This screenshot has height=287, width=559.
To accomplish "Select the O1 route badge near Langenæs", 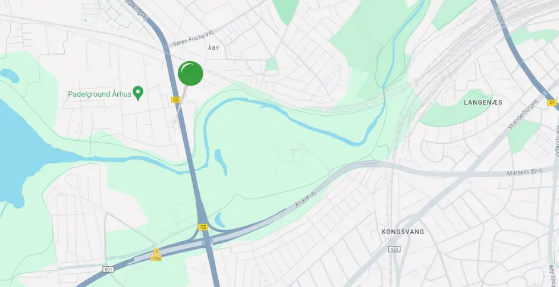I will point(551,103).
